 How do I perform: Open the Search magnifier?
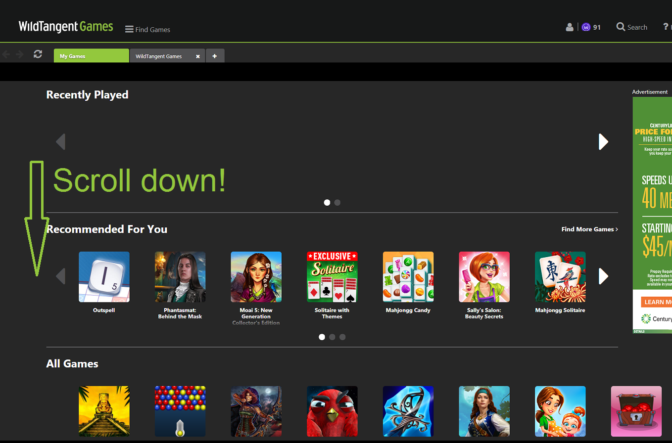tap(621, 27)
